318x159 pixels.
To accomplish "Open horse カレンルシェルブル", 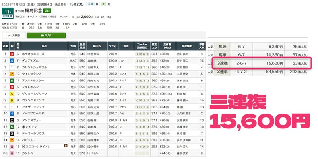I will click(34, 67).
